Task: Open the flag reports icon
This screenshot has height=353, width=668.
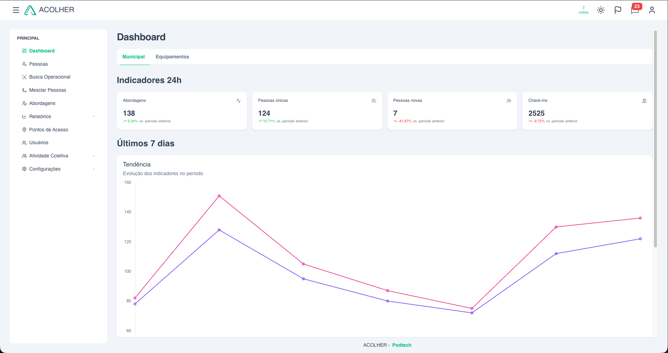Action: click(618, 10)
